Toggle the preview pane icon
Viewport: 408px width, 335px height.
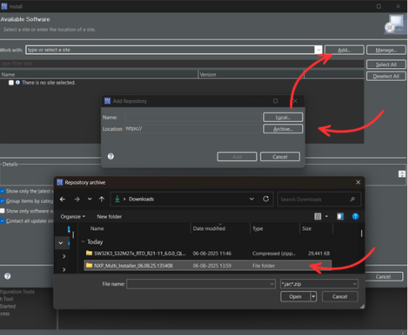[340, 217]
